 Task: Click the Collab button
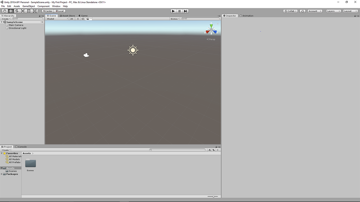click(x=290, y=11)
